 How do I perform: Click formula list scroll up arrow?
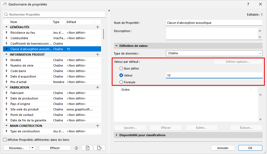click(260, 95)
